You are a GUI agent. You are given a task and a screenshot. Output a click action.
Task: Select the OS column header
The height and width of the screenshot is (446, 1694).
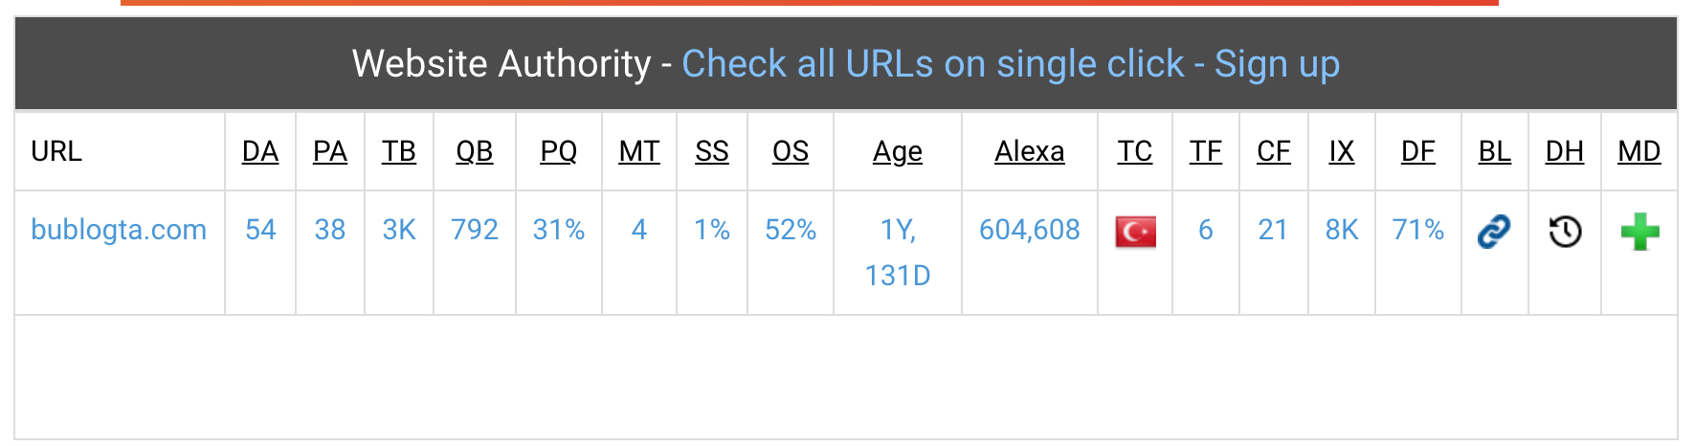coord(791,151)
